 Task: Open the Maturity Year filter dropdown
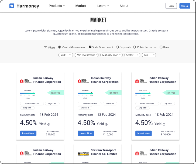111,55
